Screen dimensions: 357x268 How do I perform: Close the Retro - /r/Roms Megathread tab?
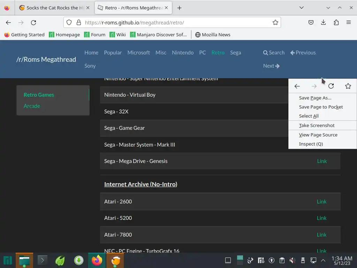(x=166, y=8)
